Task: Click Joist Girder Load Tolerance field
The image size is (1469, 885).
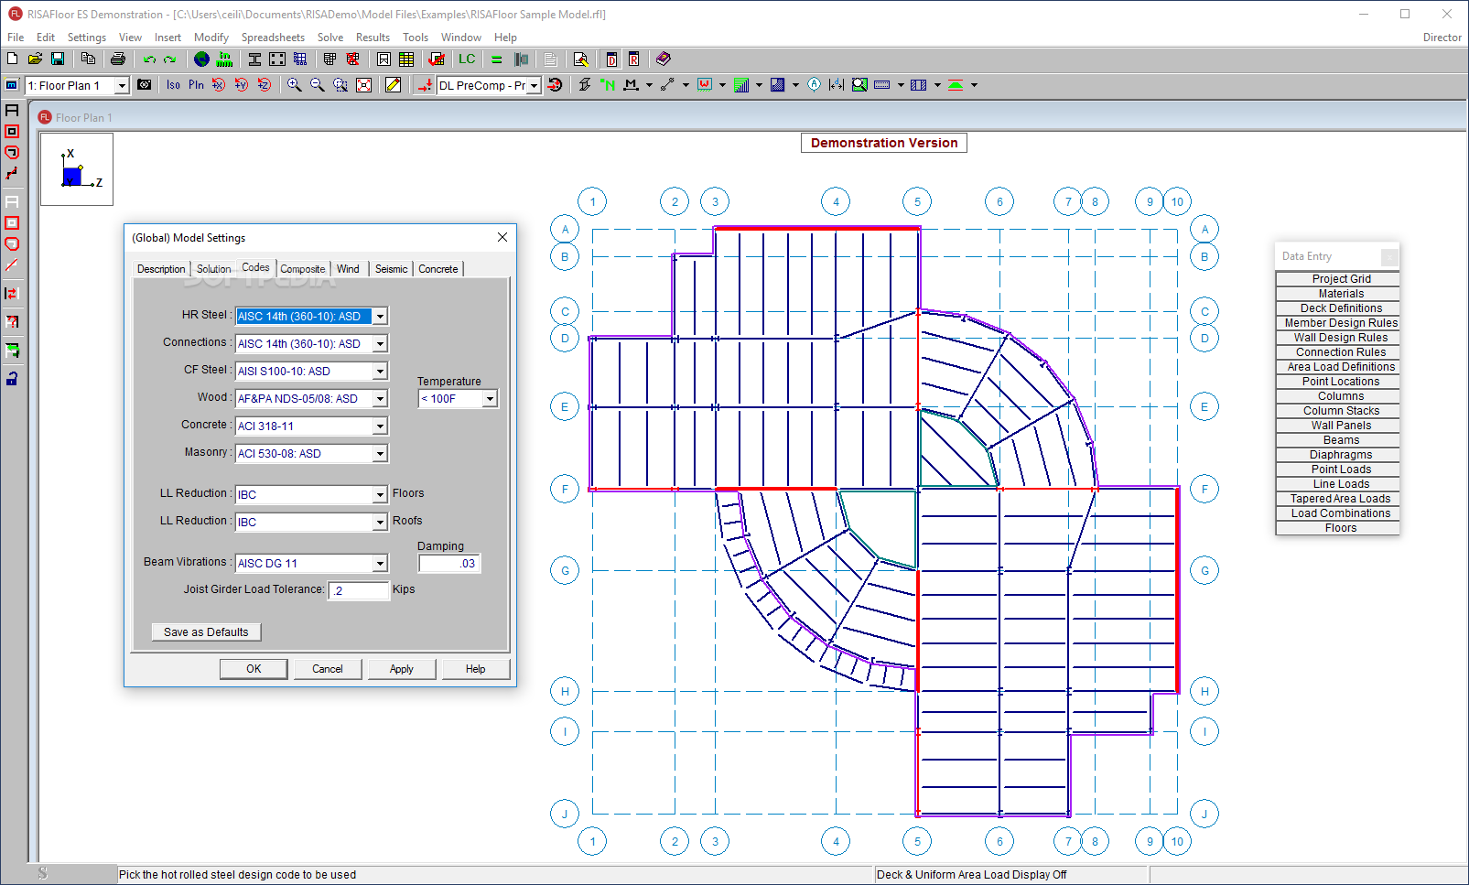Action: [359, 591]
